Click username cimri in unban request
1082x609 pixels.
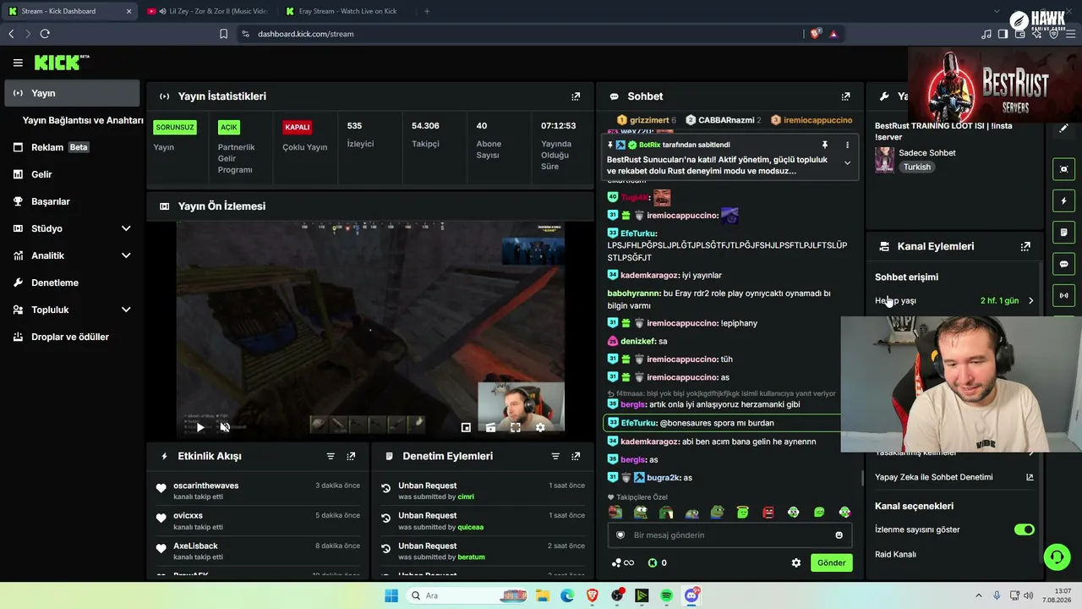click(466, 497)
